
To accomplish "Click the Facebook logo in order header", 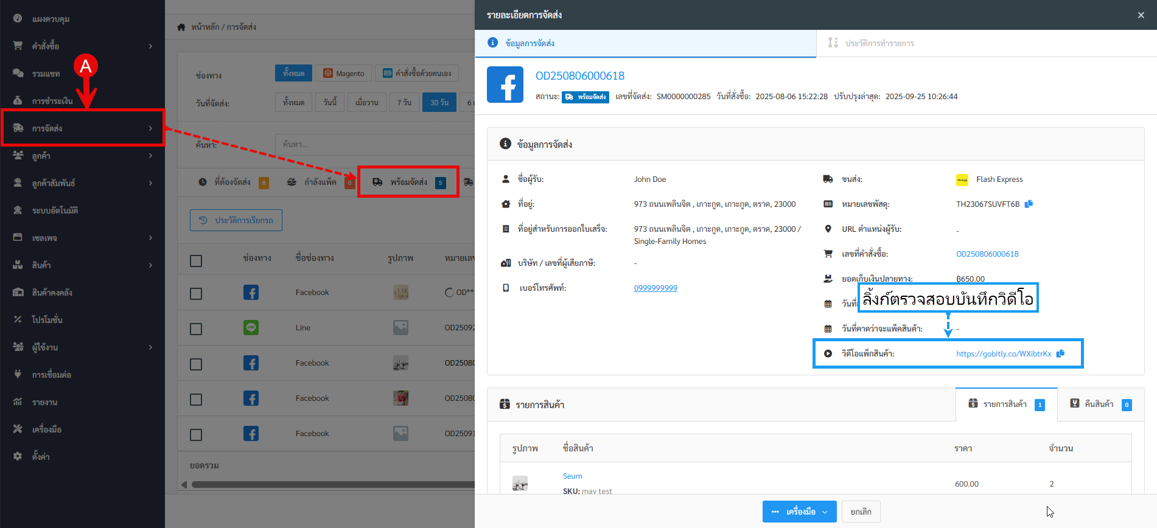I will [x=505, y=85].
